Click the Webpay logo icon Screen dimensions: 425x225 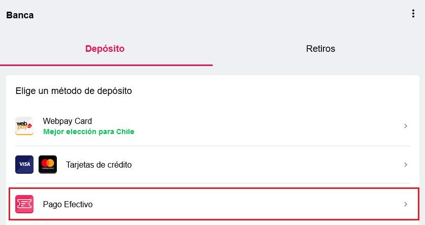pos(24,126)
